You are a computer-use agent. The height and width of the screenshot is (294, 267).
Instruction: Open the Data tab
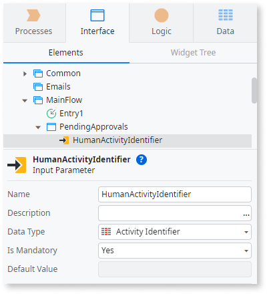point(225,23)
